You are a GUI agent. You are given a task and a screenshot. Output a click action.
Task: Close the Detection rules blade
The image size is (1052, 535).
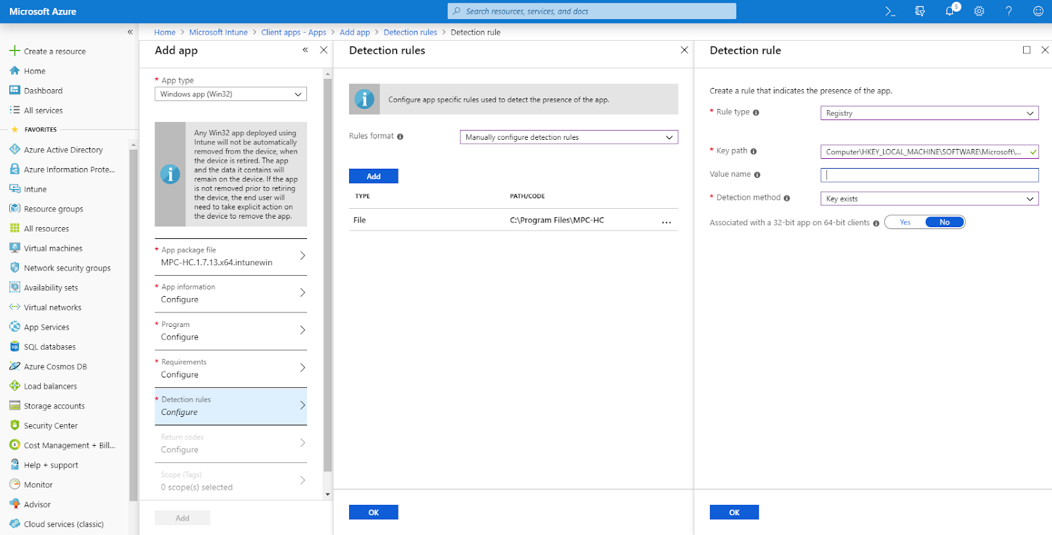(684, 50)
